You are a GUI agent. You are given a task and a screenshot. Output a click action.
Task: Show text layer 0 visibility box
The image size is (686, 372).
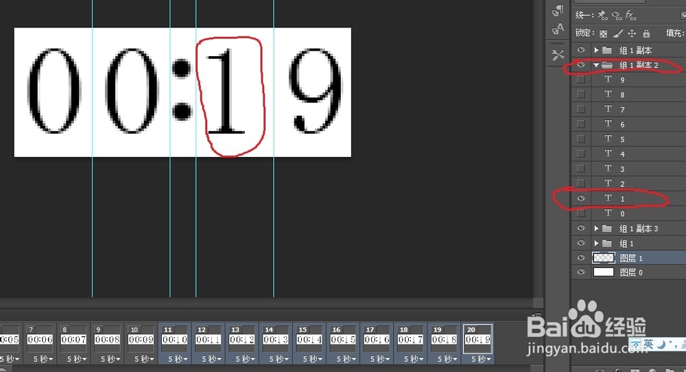pos(581,213)
